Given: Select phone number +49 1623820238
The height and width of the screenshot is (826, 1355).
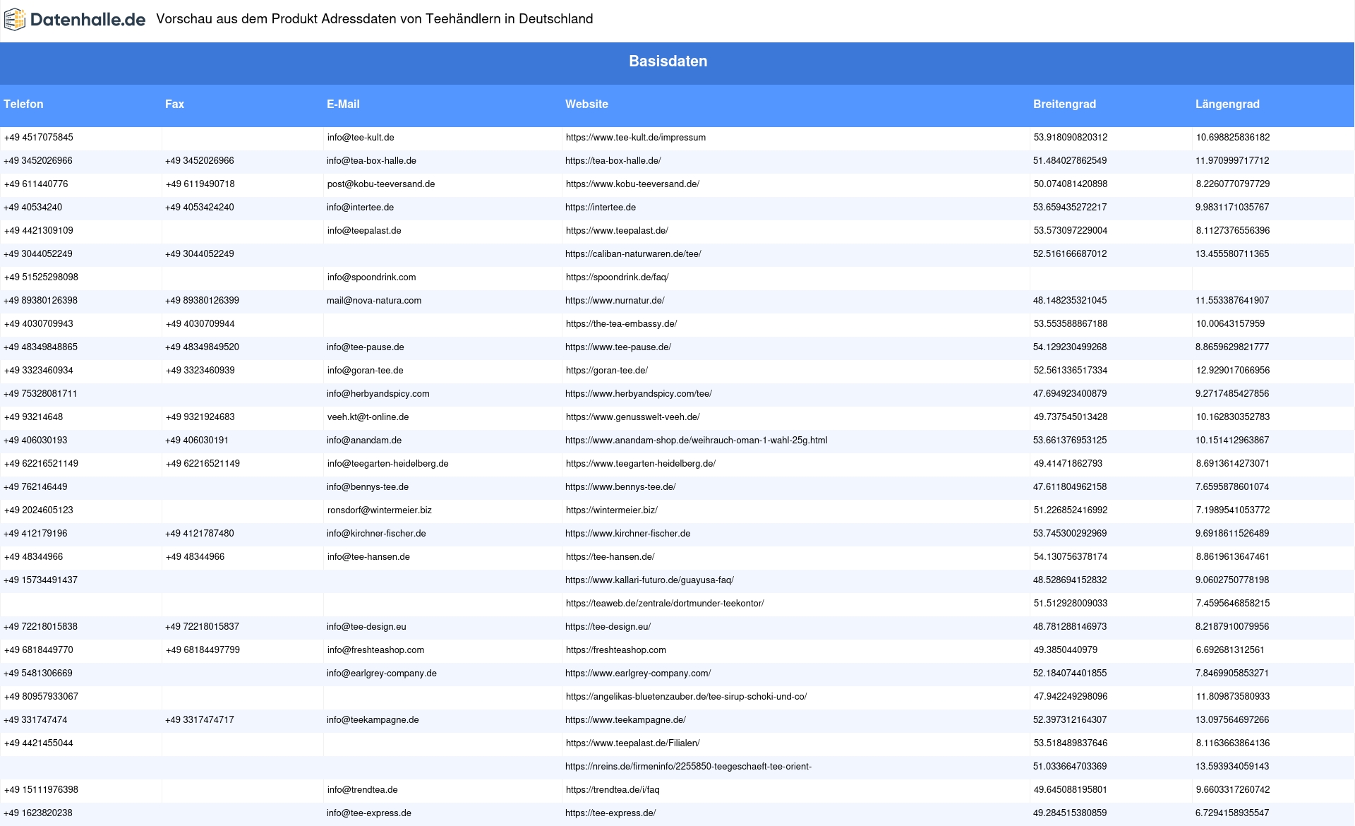Looking at the screenshot, I should click(38, 813).
